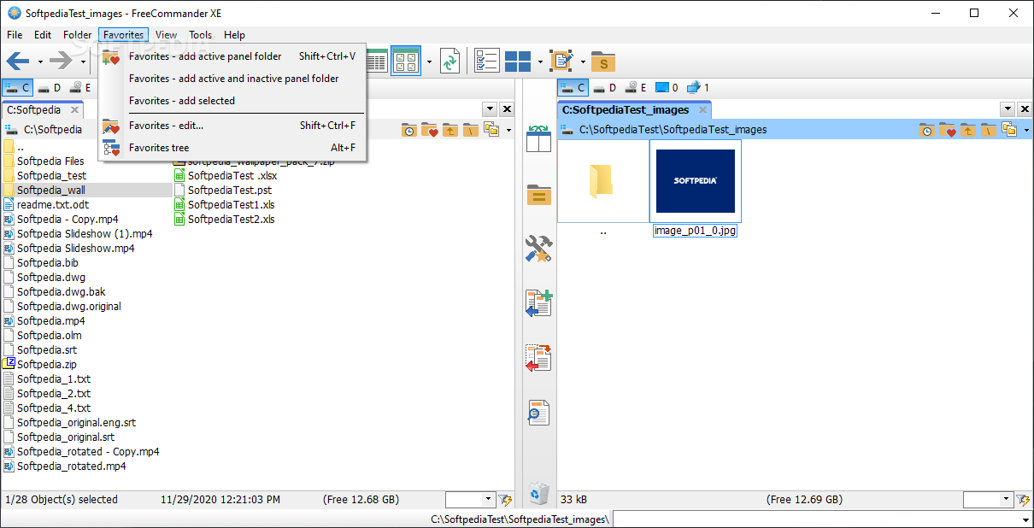Select file Softpedia_rotated.mp4
The height and width of the screenshot is (528, 1034).
pos(72,466)
